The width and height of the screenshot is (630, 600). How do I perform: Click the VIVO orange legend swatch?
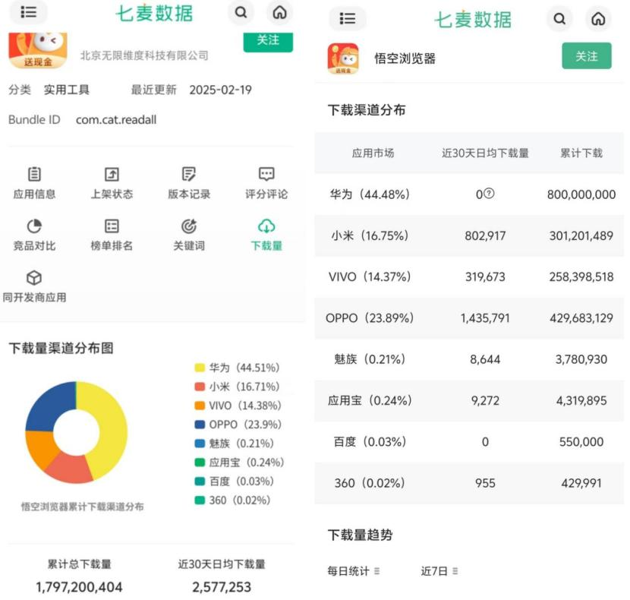pyautogui.click(x=200, y=406)
